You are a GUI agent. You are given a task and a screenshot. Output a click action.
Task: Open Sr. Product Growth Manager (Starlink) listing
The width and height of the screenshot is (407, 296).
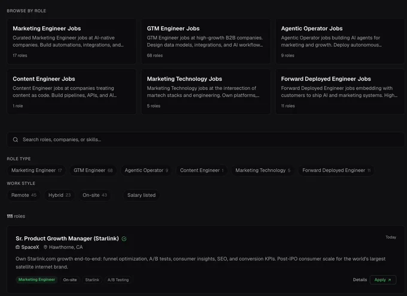pyautogui.click(x=67, y=239)
